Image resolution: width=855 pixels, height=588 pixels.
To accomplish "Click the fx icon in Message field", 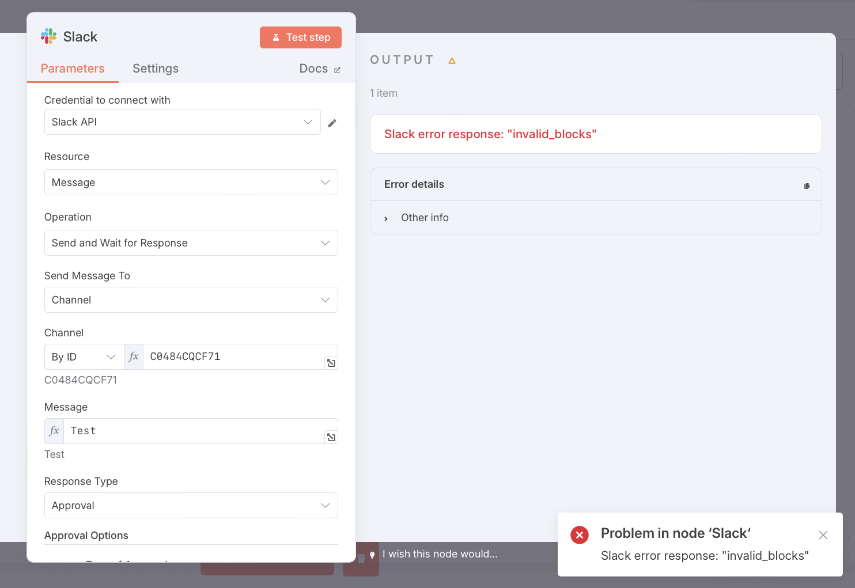I will click(54, 431).
